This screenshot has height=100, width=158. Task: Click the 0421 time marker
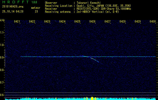pyautogui.click(x=17, y=21)
